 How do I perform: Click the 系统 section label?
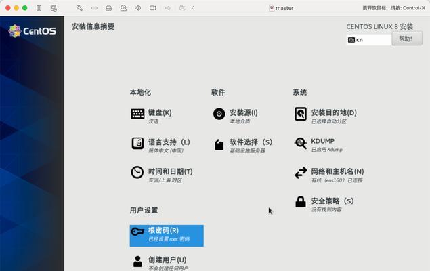pyautogui.click(x=300, y=92)
